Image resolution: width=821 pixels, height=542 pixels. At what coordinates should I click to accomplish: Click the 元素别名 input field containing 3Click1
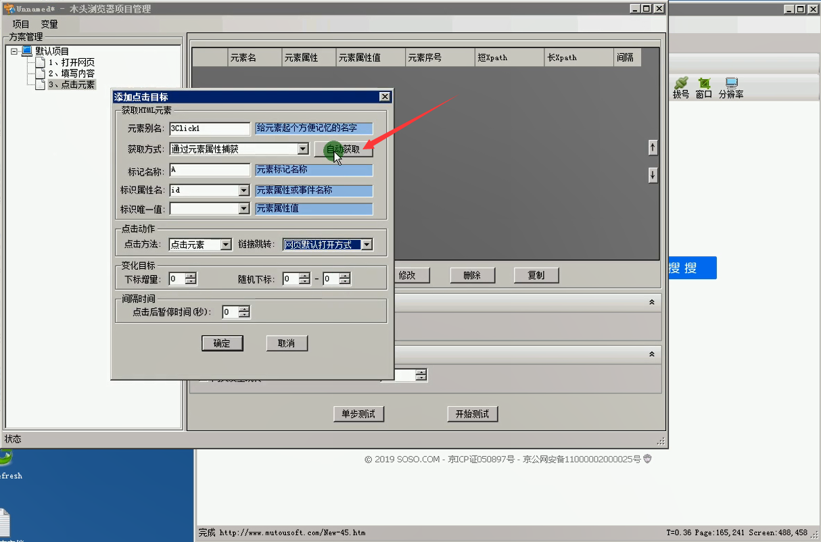click(210, 128)
